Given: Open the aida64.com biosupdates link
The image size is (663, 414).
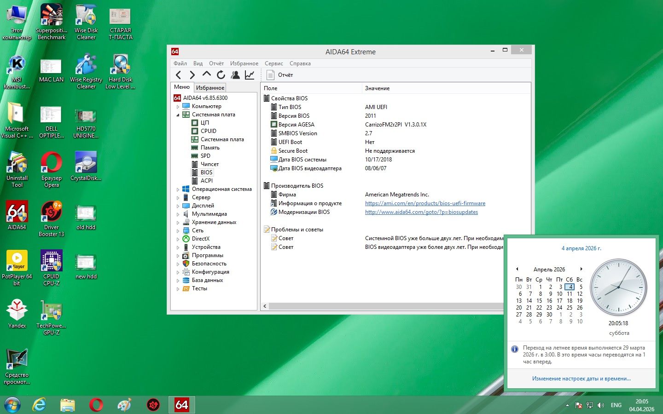Looking at the screenshot, I should tap(421, 212).
